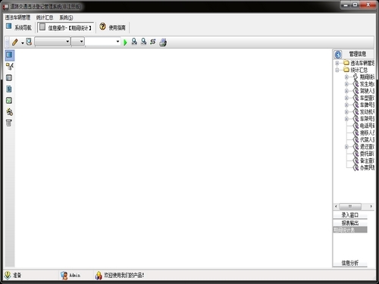
Task: Select the 电话号 tree item
Action: click(367, 126)
